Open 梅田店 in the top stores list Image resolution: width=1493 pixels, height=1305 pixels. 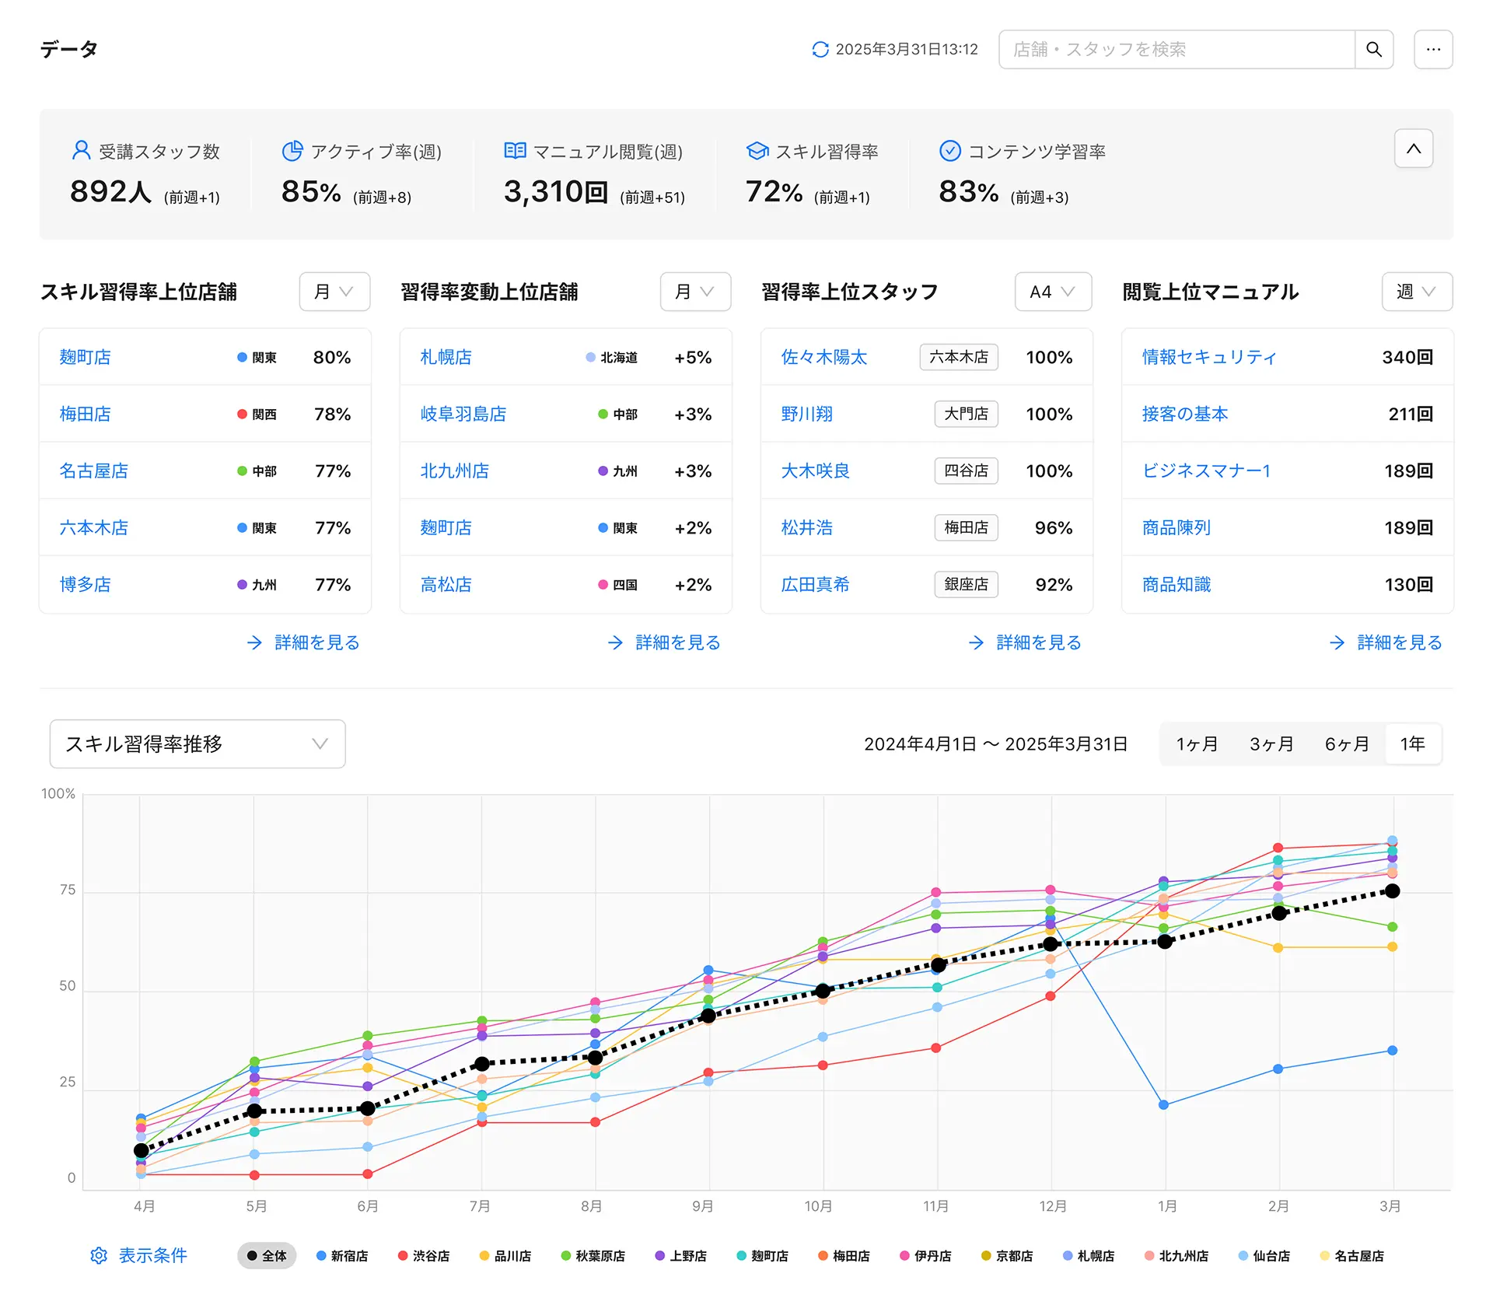coord(86,414)
